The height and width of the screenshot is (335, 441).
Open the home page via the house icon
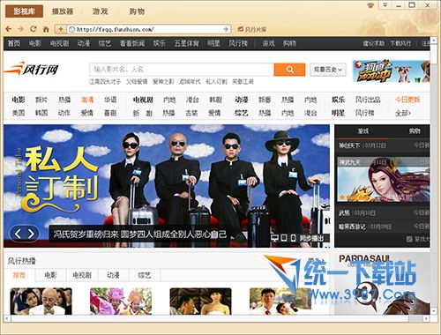[46, 29]
